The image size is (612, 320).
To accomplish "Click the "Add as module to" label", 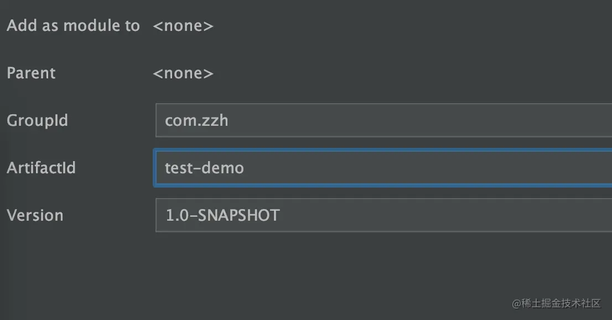I will click(73, 26).
